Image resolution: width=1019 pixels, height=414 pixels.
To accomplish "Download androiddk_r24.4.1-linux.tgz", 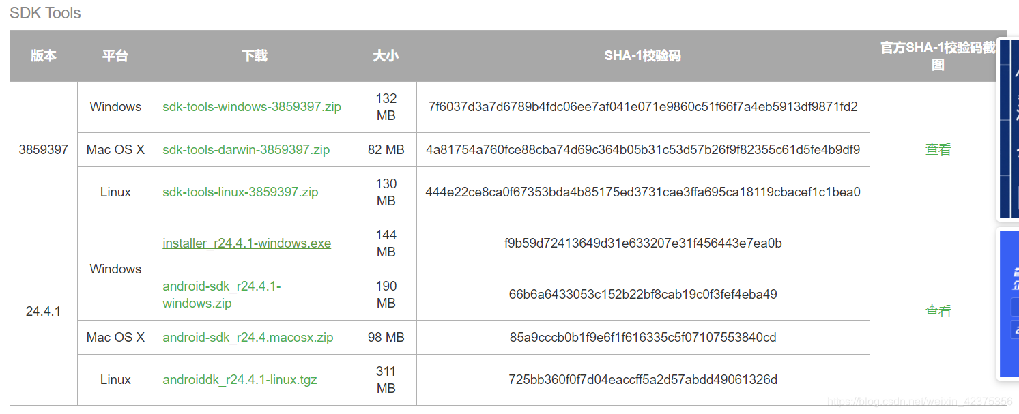I will [x=239, y=379].
